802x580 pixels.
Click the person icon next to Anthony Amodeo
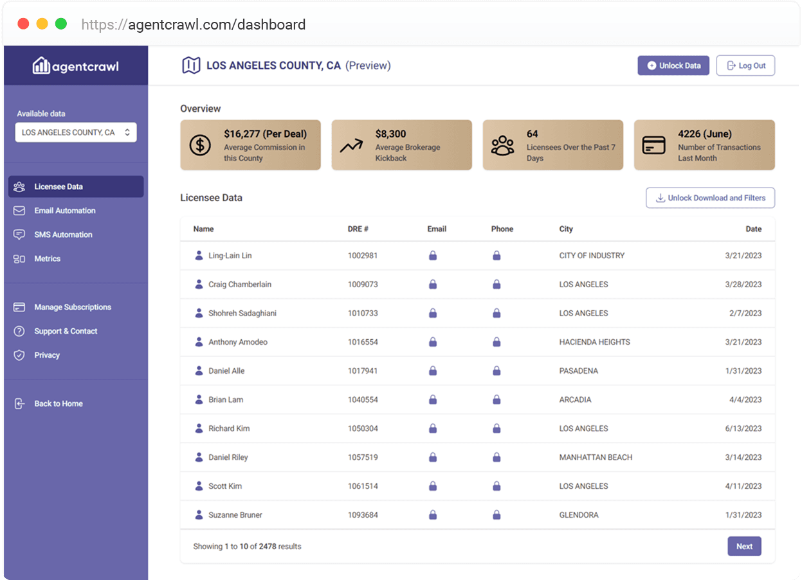click(x=199, y=342)
